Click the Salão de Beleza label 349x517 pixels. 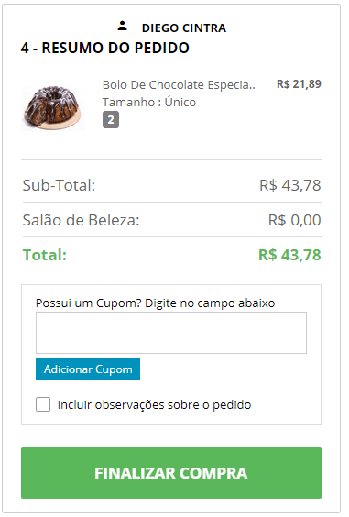pyautogui.click(x=82, y=220)
